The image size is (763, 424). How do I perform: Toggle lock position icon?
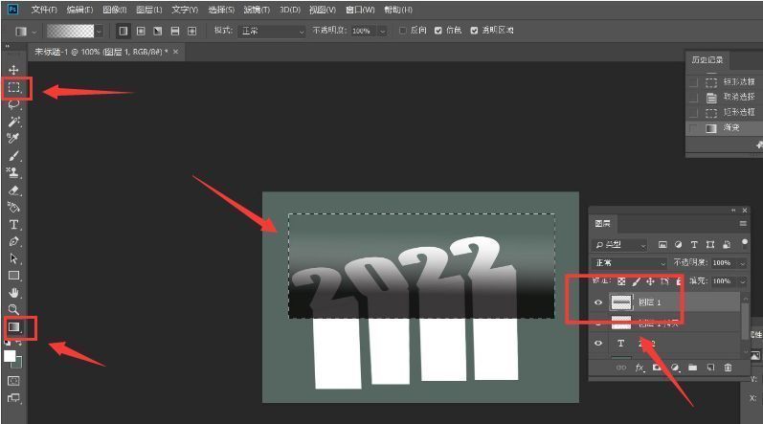click(x=650, y=281)
